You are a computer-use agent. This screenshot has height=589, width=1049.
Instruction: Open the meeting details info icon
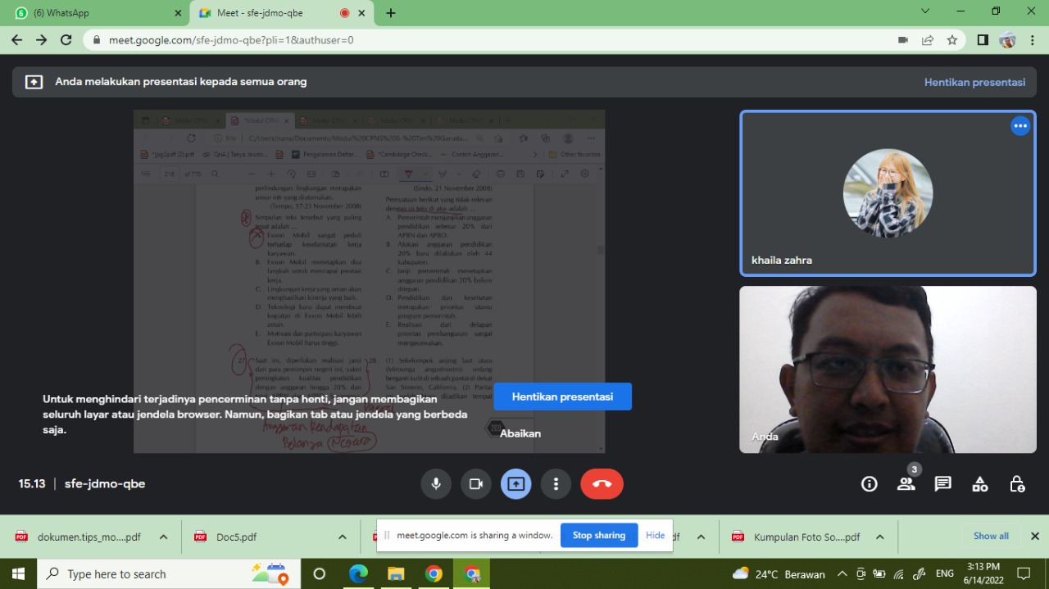coord(870,484)
